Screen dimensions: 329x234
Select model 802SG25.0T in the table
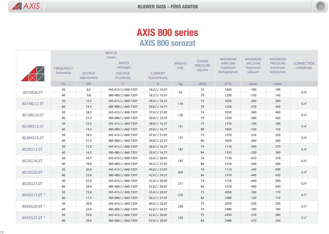click(x=32, y=184)
